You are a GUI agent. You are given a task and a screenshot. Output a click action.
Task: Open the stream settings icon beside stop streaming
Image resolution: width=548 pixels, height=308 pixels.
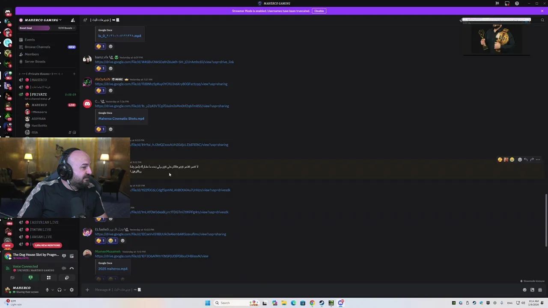click(x=71, y=256)
